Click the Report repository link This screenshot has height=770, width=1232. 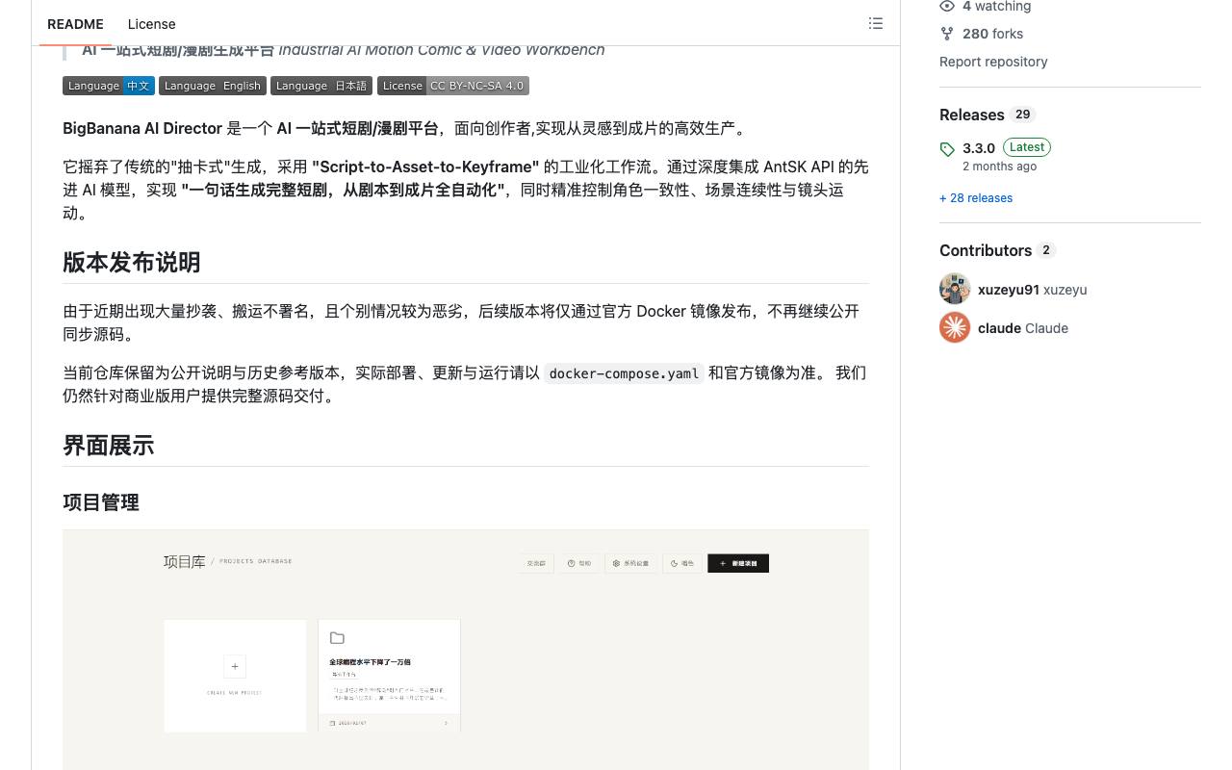[993, 62]
